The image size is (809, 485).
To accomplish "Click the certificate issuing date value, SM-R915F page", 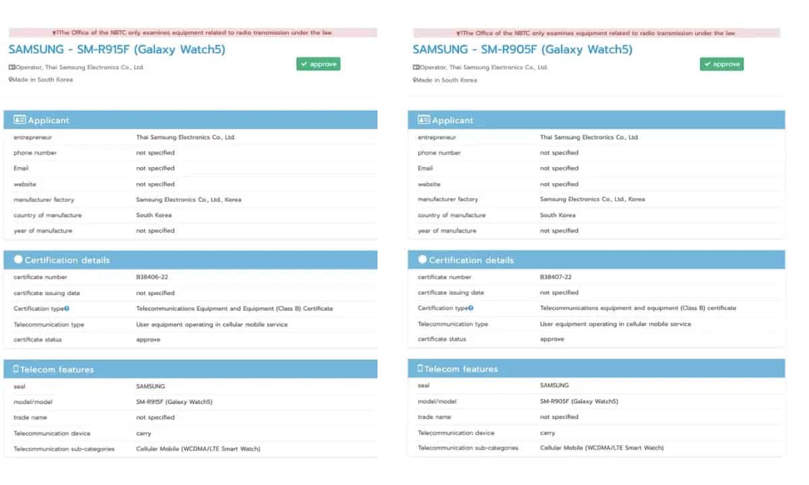I will tap(155, 294).
